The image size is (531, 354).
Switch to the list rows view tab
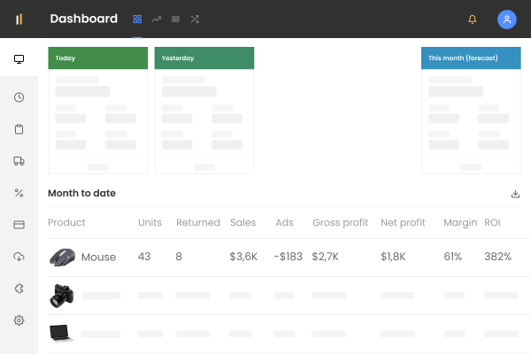pos(175,19)
